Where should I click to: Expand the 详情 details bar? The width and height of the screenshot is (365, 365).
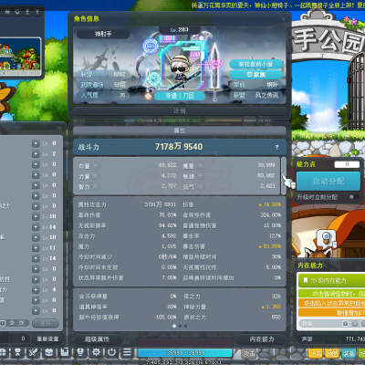[x=179, y=111]
